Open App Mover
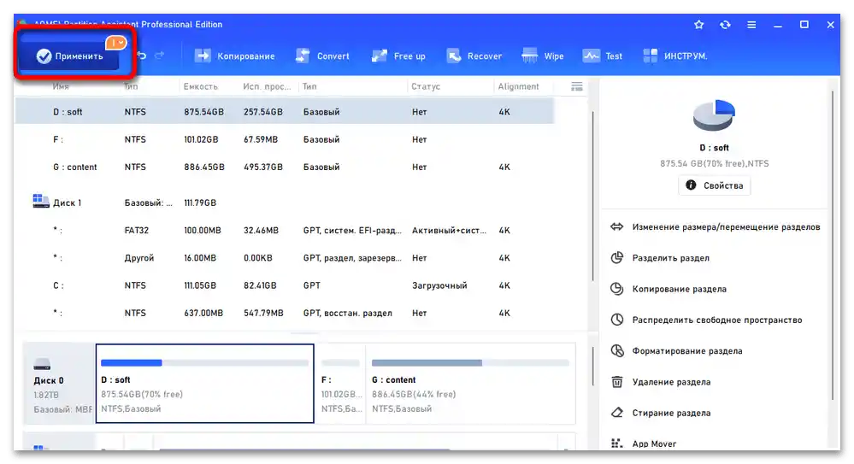This screenshot has width=854, height=464. [644, 443]
